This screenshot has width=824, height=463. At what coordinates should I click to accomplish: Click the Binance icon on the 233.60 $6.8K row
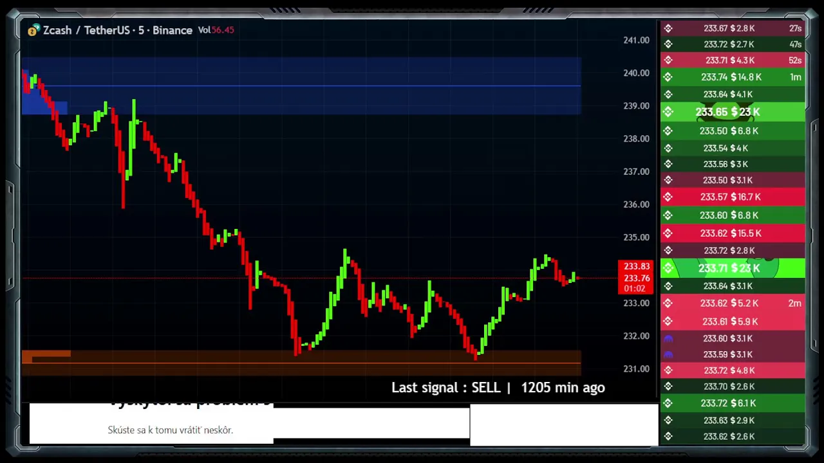tap(668, 215)
